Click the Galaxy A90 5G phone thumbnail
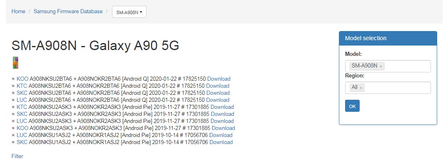 pyautogui.click(x=15, y=63)
